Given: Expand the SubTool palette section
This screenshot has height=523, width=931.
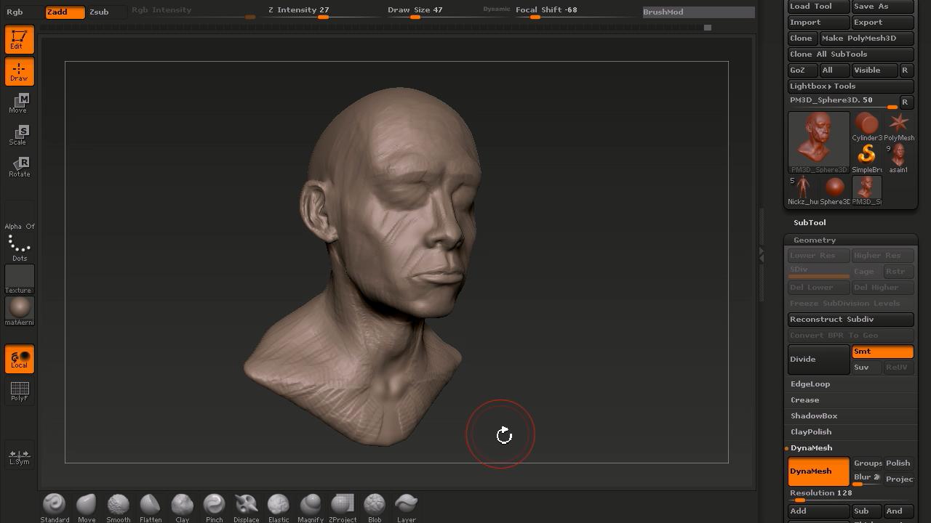Looking at the screenshot, I should (810, 223).
